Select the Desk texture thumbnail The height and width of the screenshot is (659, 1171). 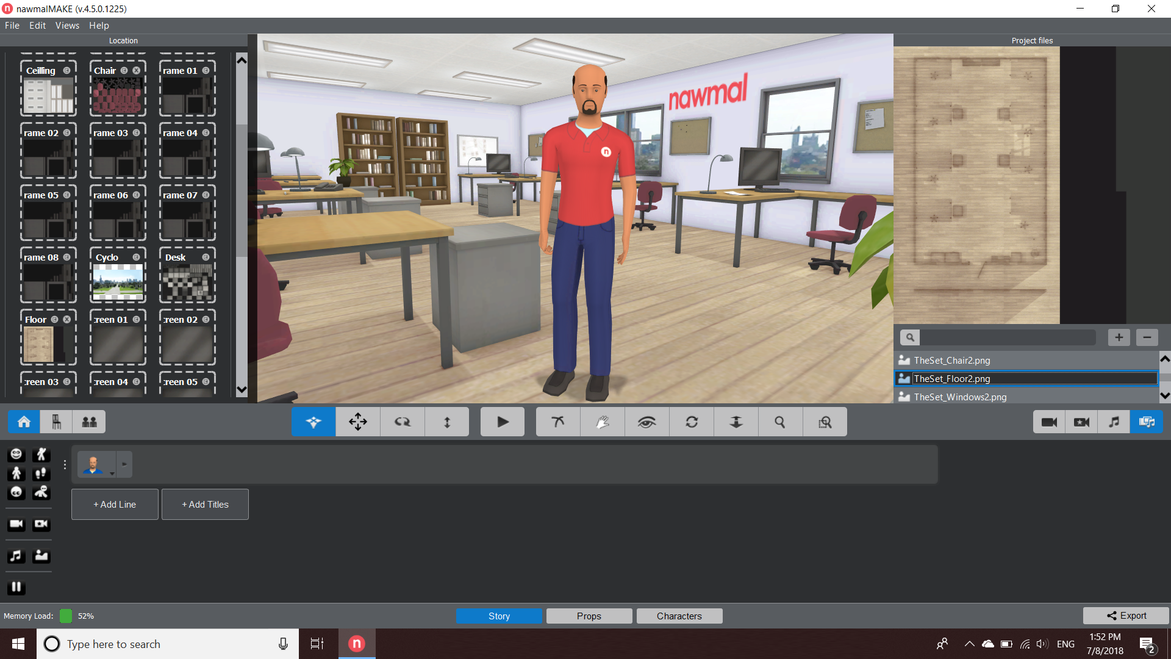click(x=187, y=283)
